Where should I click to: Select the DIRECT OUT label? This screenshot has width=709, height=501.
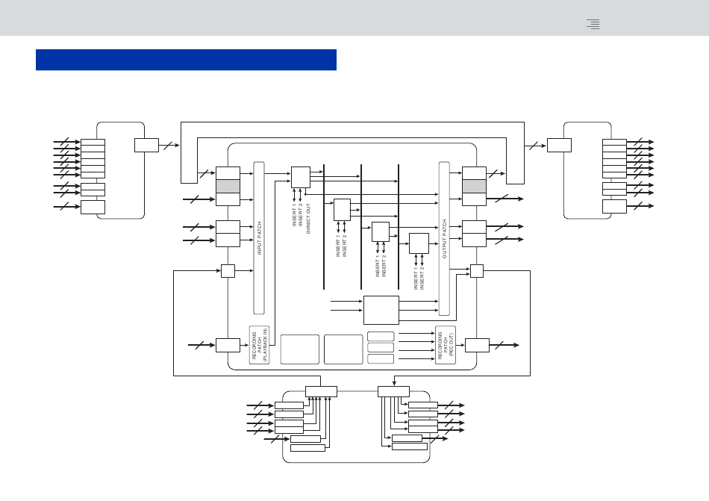point(308,219)
